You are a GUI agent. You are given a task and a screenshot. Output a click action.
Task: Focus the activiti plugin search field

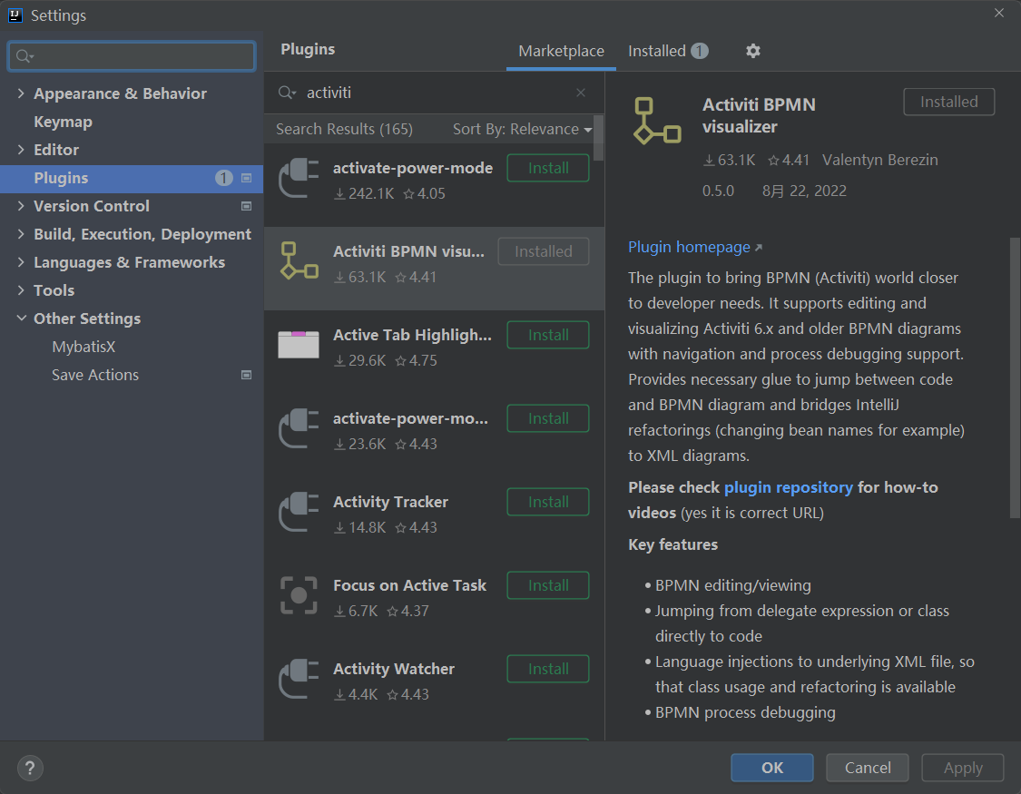pyautogui.click(x=437, y=93)
